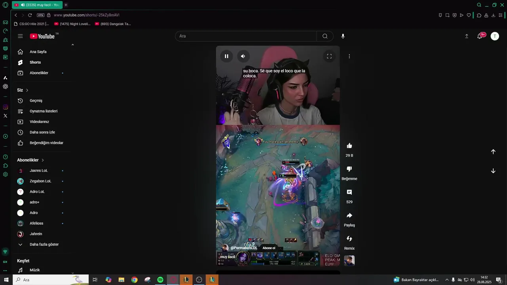Pause the playing Short video
The width and height of the screenshot is (507, 285).
227,56
